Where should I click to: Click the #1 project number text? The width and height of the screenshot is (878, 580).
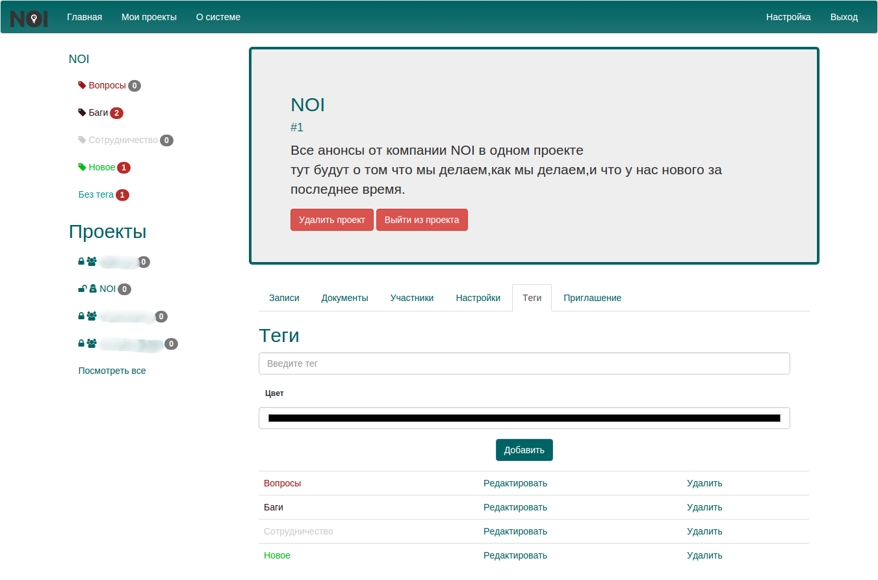[x=297, y=127]
